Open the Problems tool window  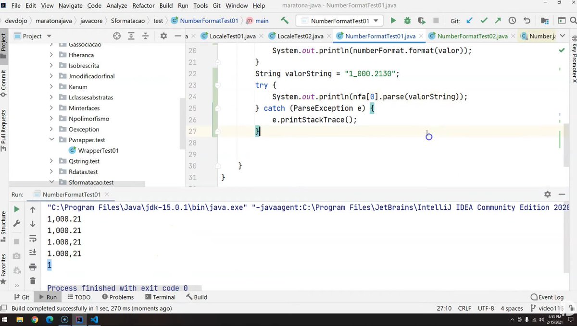click(117, 297)
